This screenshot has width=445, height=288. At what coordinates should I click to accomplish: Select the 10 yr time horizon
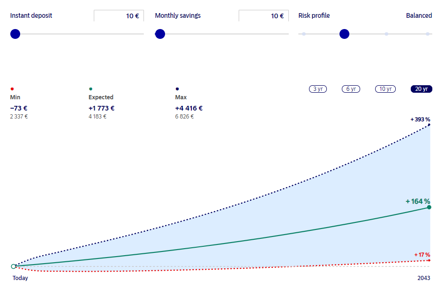(385, 89)
